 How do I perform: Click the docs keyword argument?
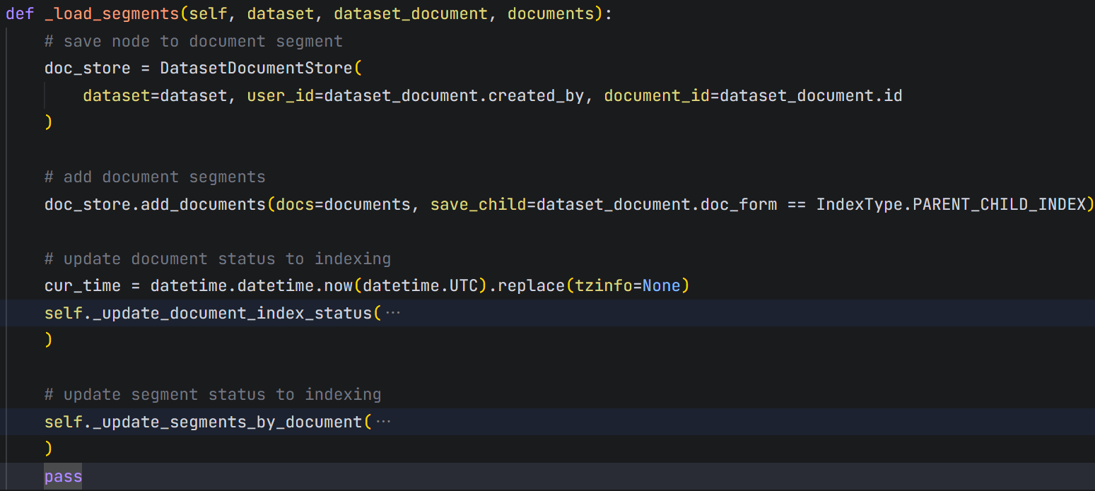(295, 204)
